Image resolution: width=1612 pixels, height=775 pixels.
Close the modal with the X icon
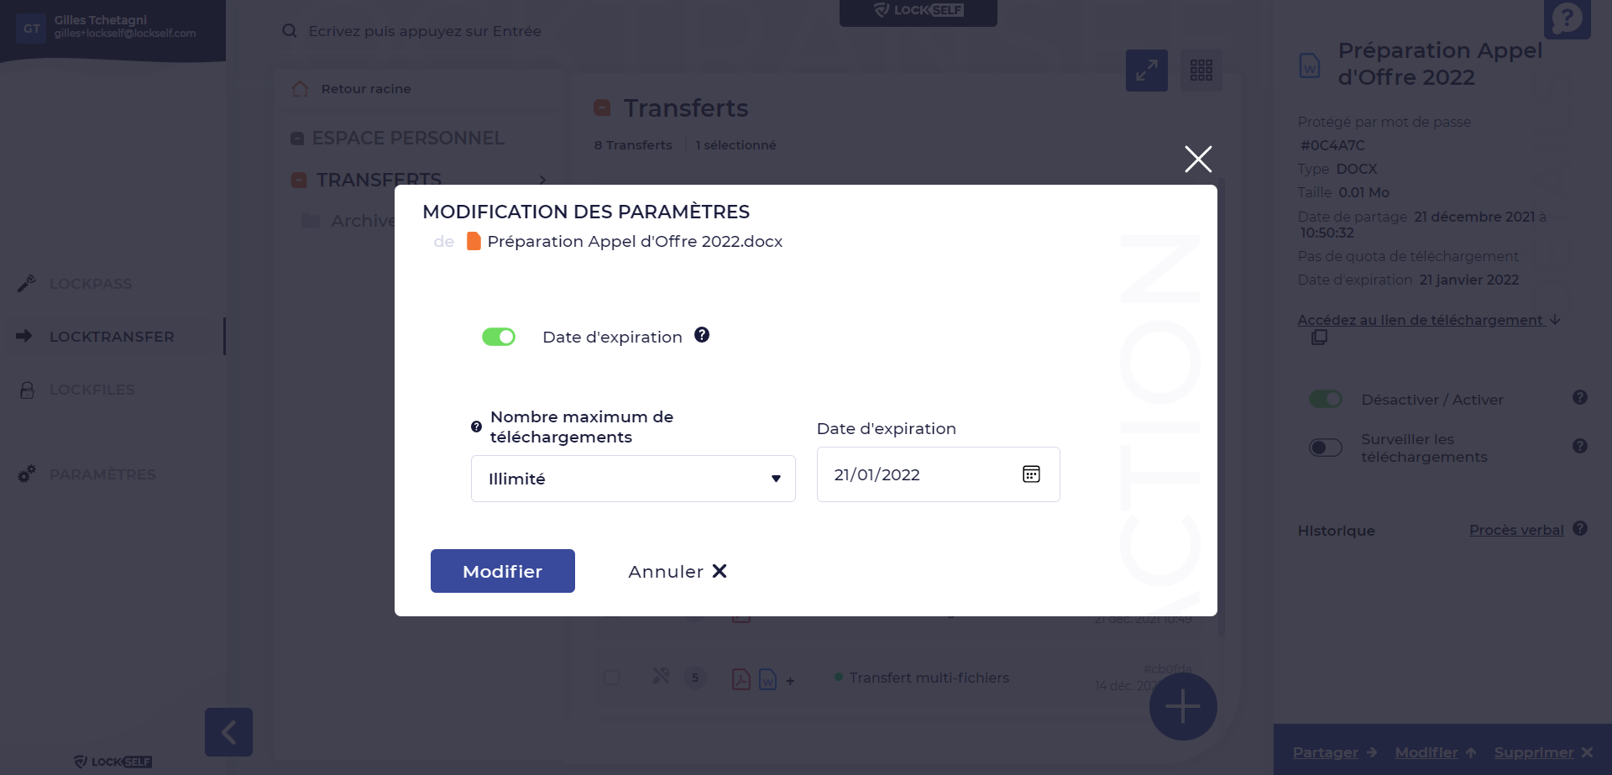click(x=1197, y=159)
